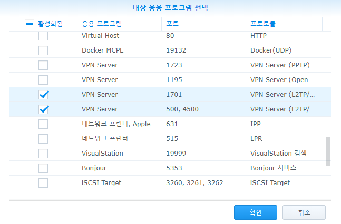This screenshot has height=224, width=341.
Task: Click the 취소 cancel button
Action: pos(304,212)
